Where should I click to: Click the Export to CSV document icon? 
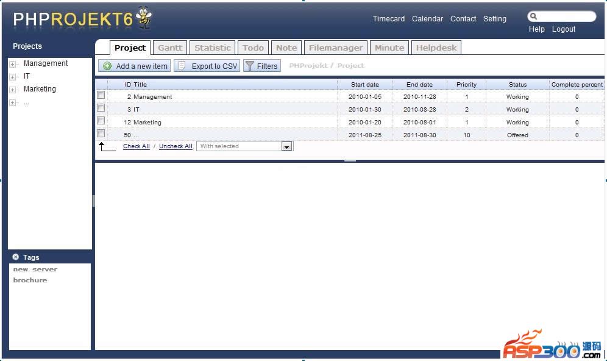point(182,66)
